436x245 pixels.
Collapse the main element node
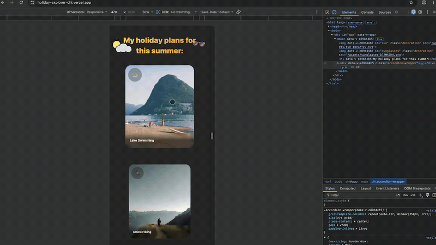click(335, 39)
